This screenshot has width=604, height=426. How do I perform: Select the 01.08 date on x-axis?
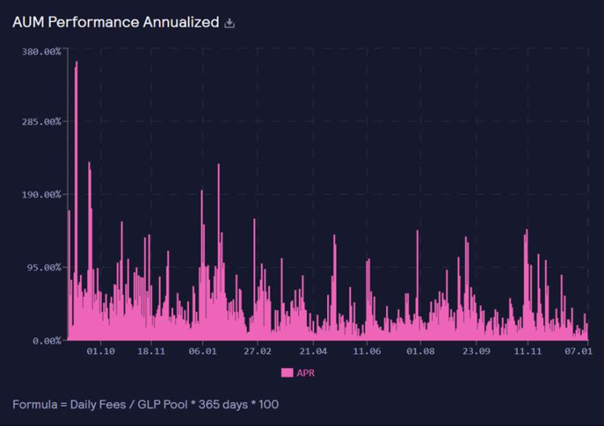(421, 351)
